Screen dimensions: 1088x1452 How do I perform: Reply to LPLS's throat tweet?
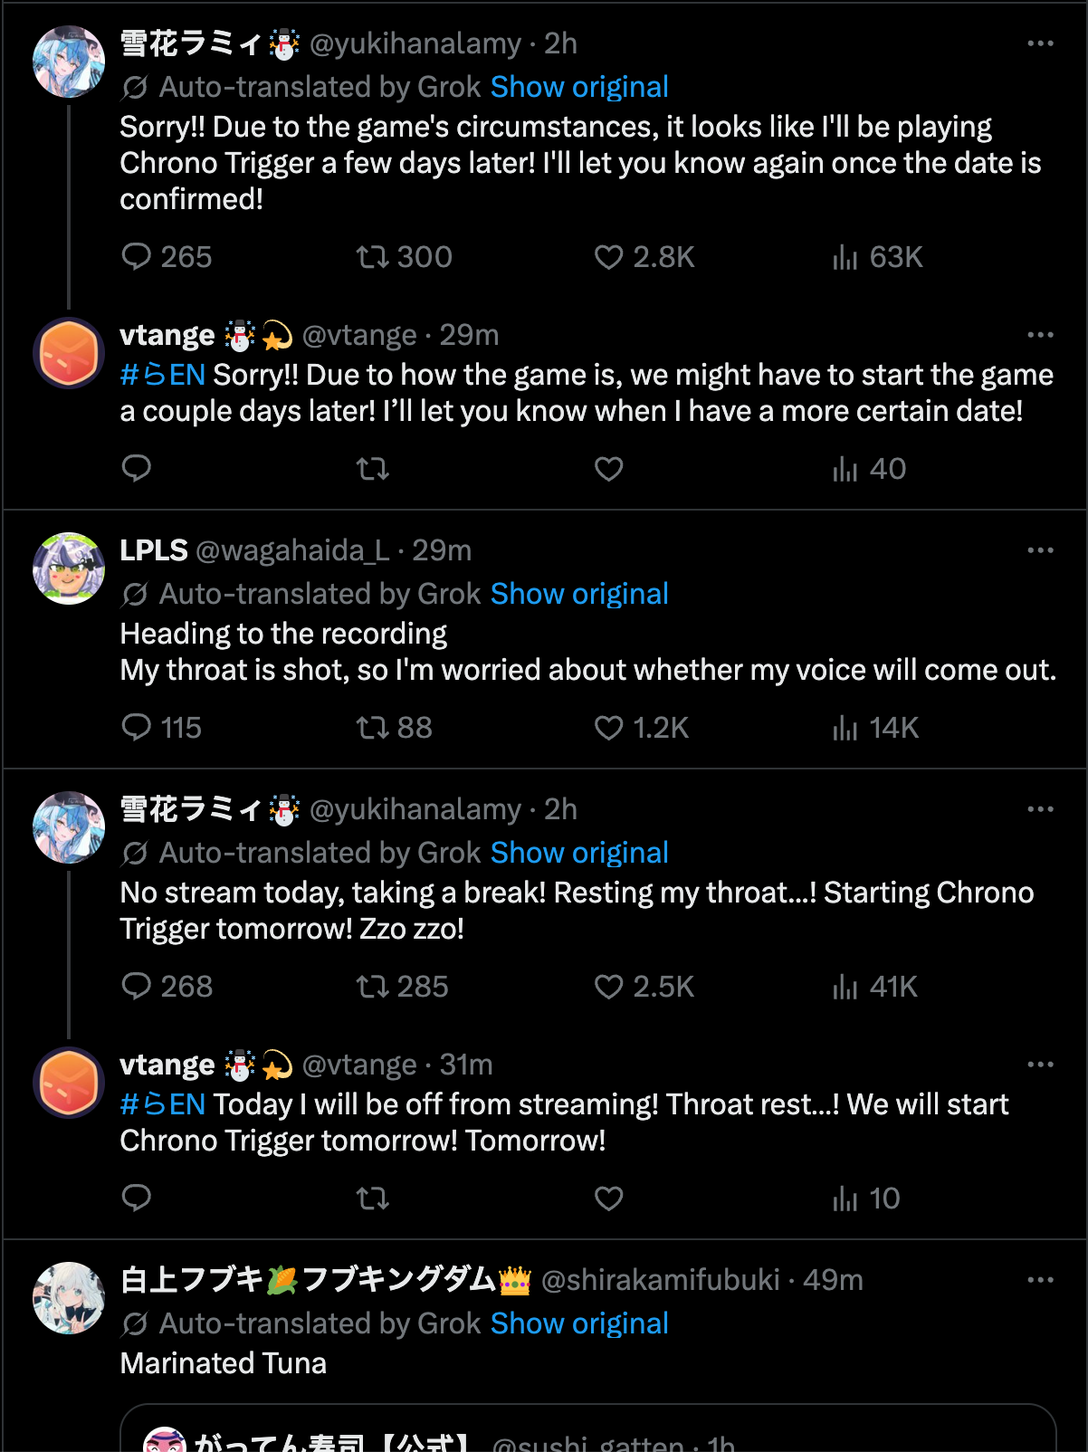pyautogui.click(x=137, y=727)
